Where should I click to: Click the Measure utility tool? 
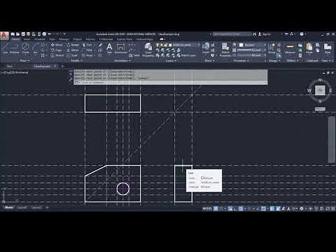coord(290,49)
